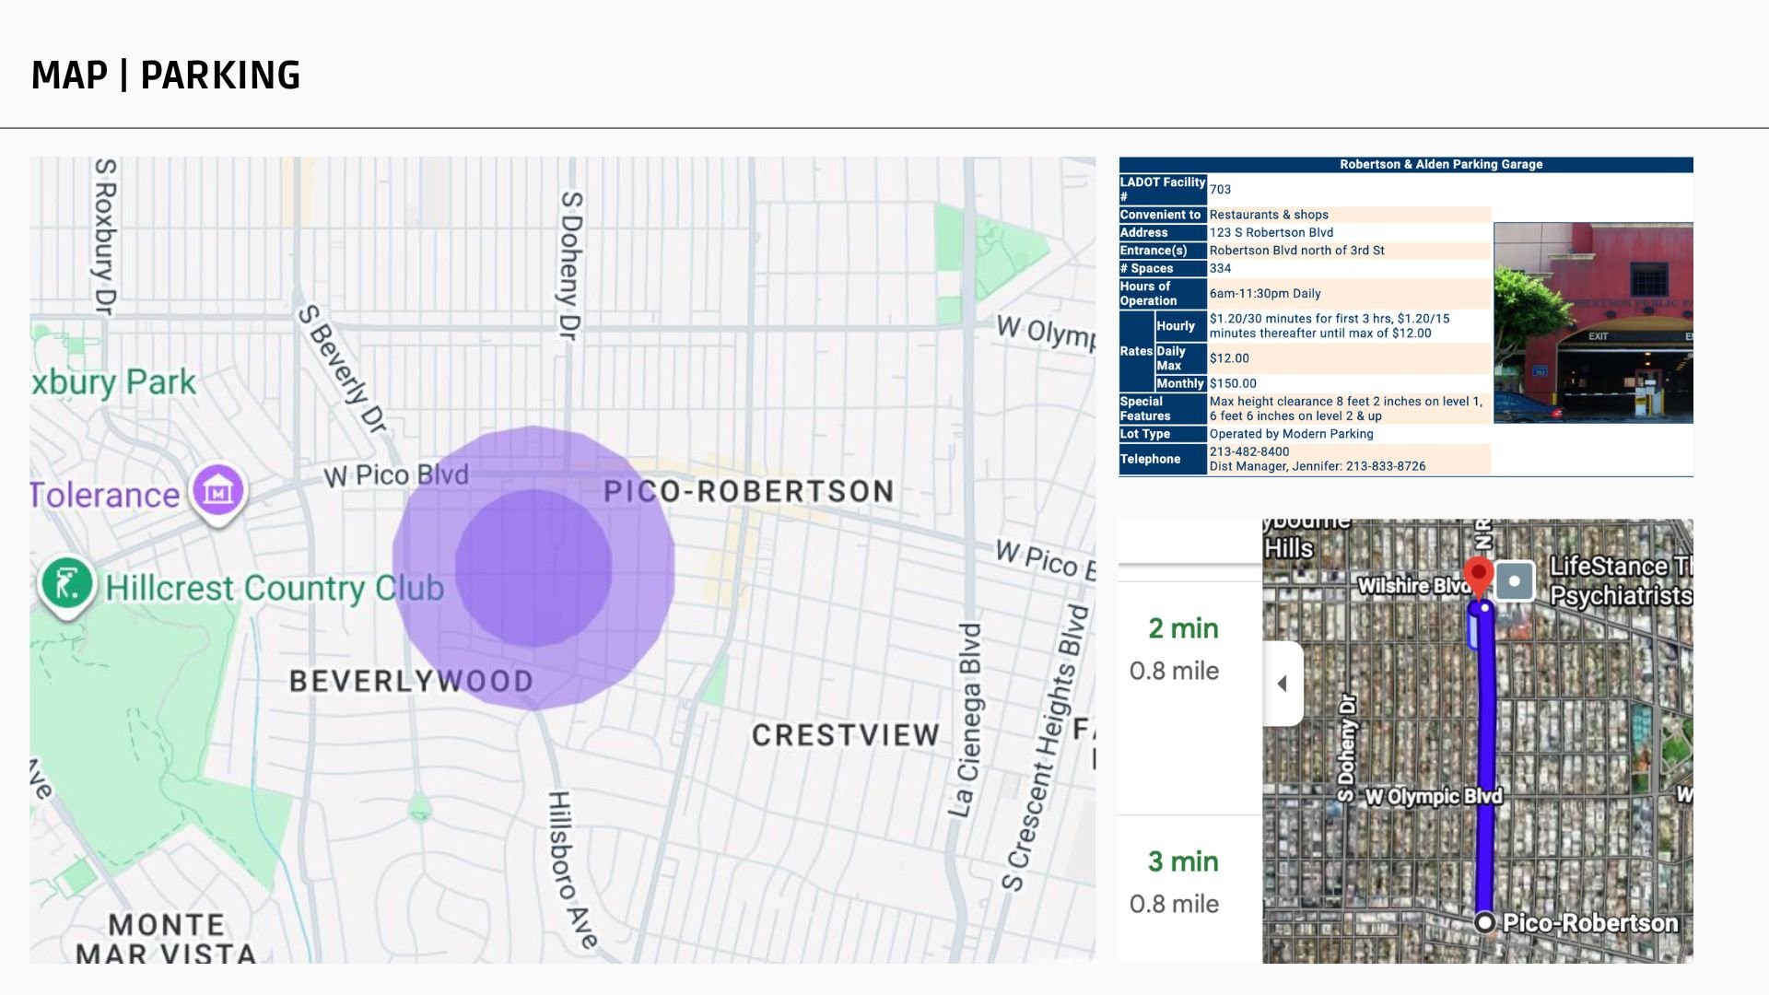Click the MONTE MAR VISTA neighborhood label
The height and width of the screenshot is (995, 1769).
pos(166,938)
